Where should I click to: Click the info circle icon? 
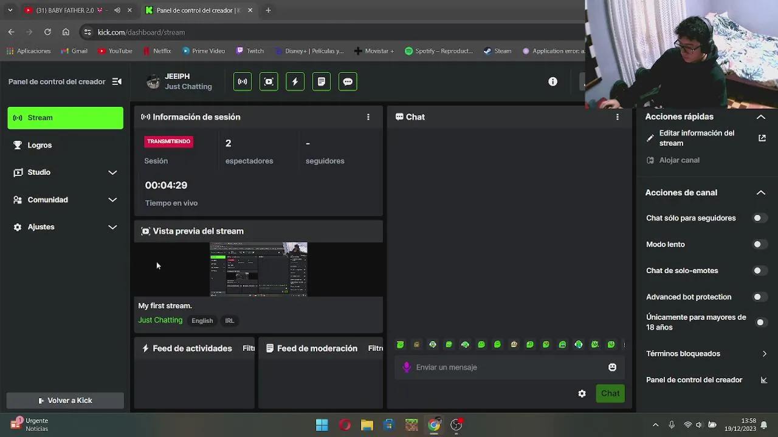pyautogui.click(x=553, y=82)
